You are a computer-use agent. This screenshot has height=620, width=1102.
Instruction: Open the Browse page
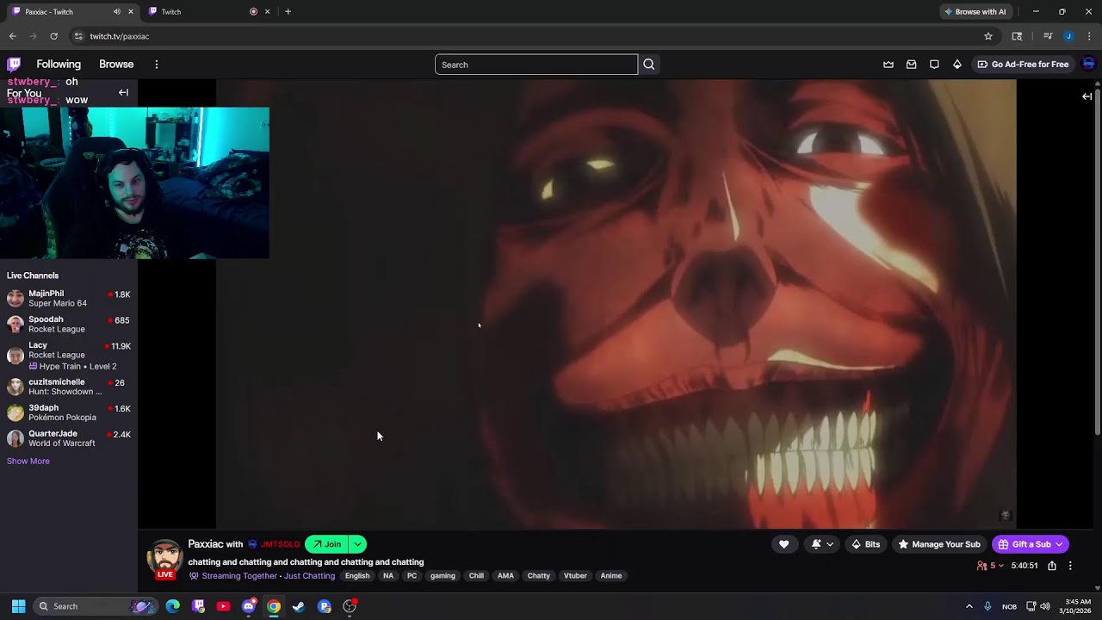coord(116,65)
